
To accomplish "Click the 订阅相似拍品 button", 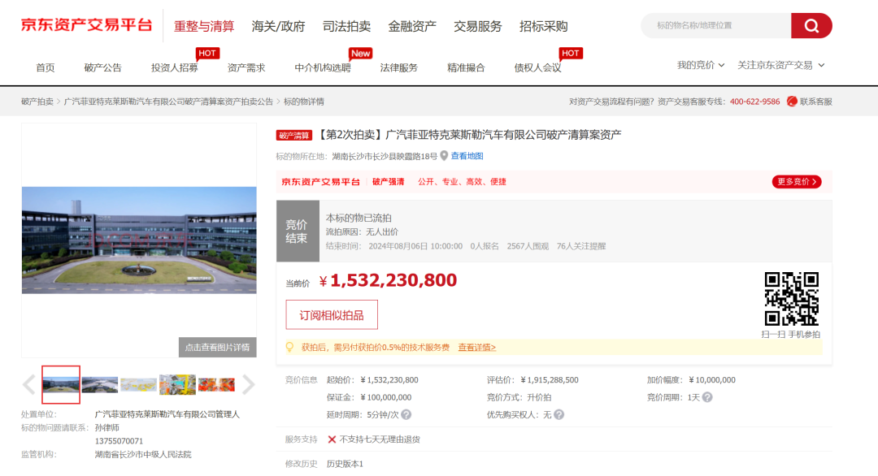I will click(332, 315).
